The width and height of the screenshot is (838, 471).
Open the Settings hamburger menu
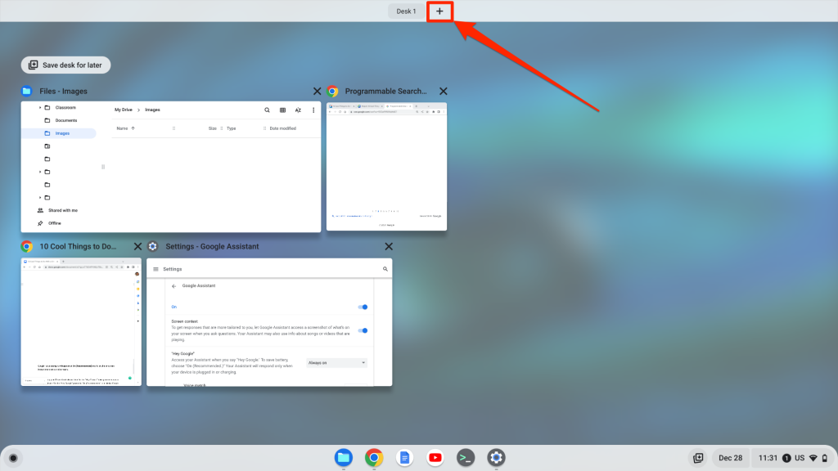(x=156, y=269)
